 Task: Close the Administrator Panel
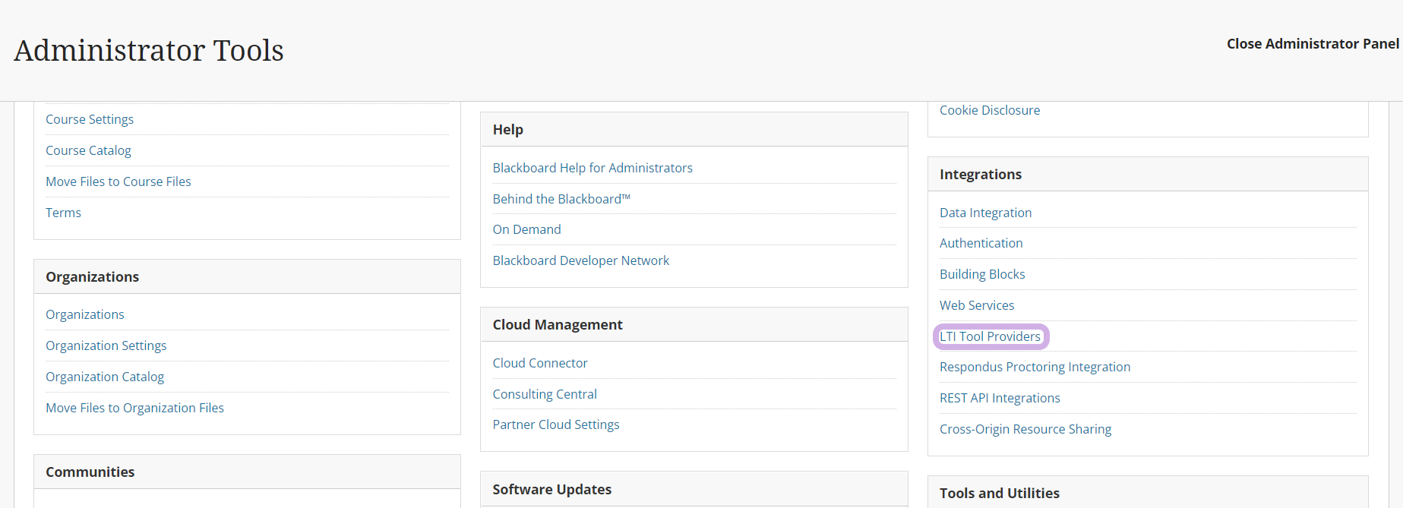(x=1312, y=44)
